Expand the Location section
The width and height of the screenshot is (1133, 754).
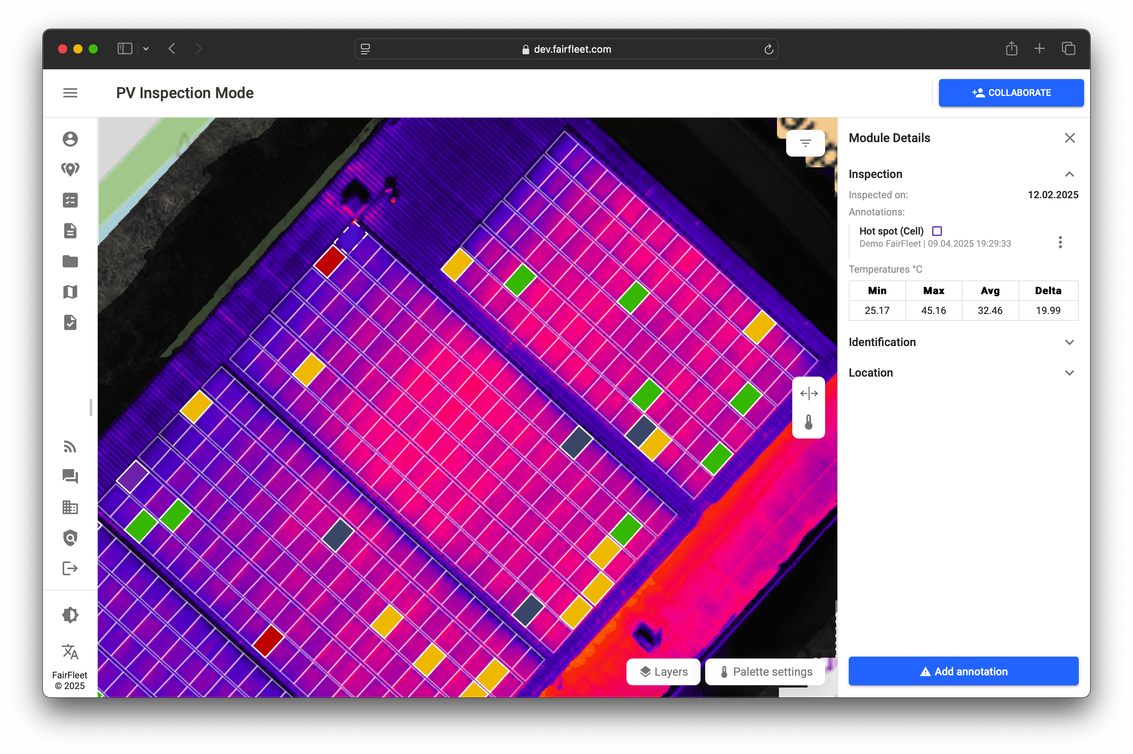pyautogui.click(x=1069, y=373)
